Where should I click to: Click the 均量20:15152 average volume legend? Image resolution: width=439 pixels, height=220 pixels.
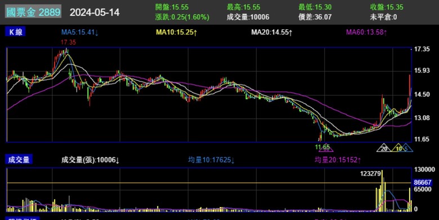[x=338, y=160]
